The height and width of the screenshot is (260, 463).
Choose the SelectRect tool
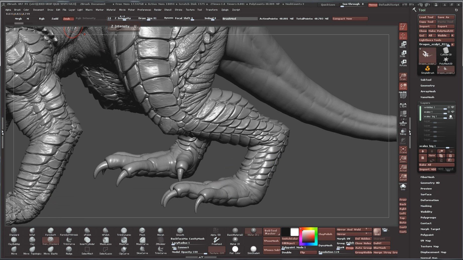pos(87,250)
